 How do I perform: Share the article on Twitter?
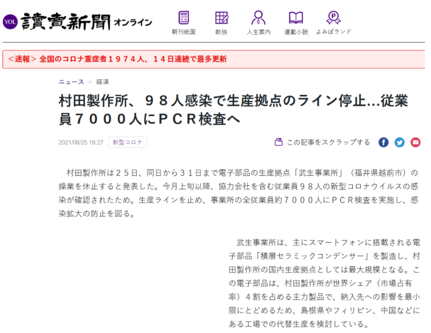click(x=399, y=142)
